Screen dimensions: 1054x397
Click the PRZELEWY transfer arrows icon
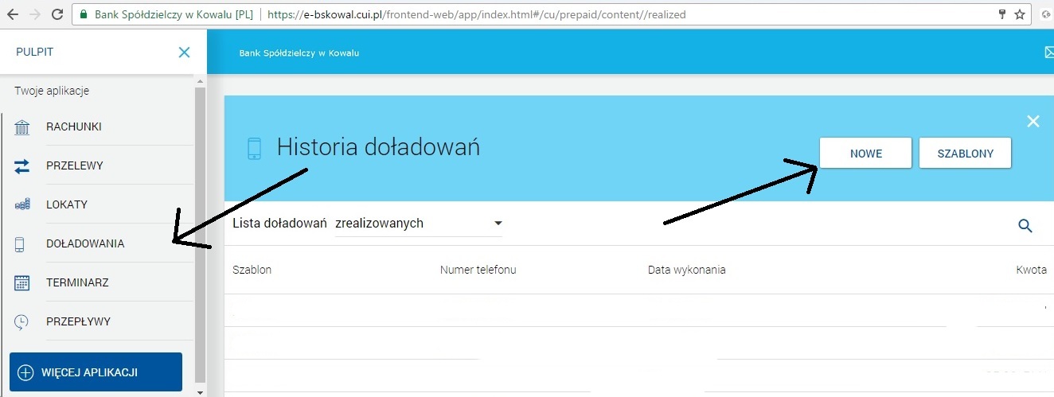[x=22, y=166]
